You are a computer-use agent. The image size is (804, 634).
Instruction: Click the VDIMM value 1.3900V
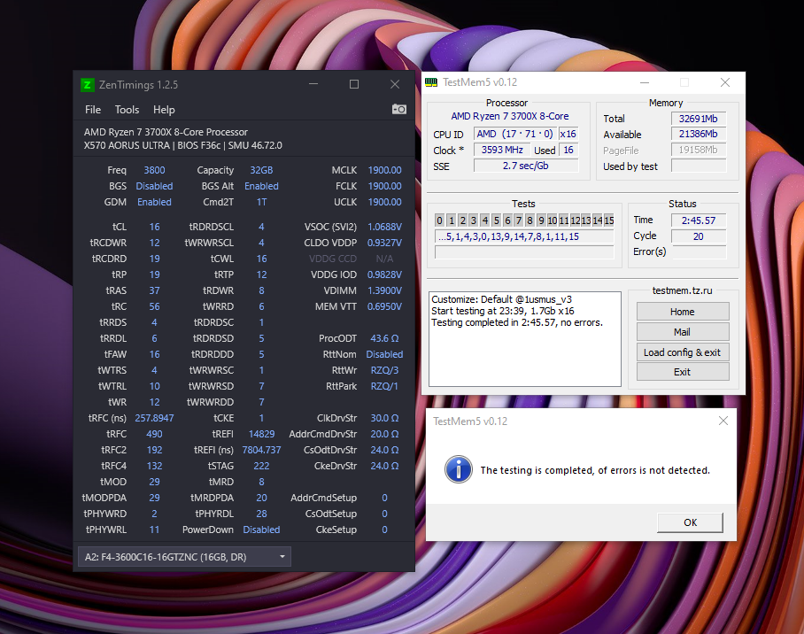click(x=384, y=290)
